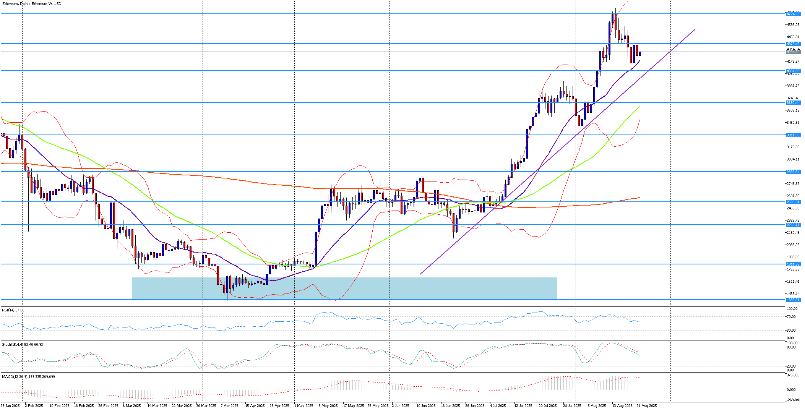This screenshot has width=805, height=410.
Task: Click the 4456.81 price axis value
Action: tap(793, 37)
